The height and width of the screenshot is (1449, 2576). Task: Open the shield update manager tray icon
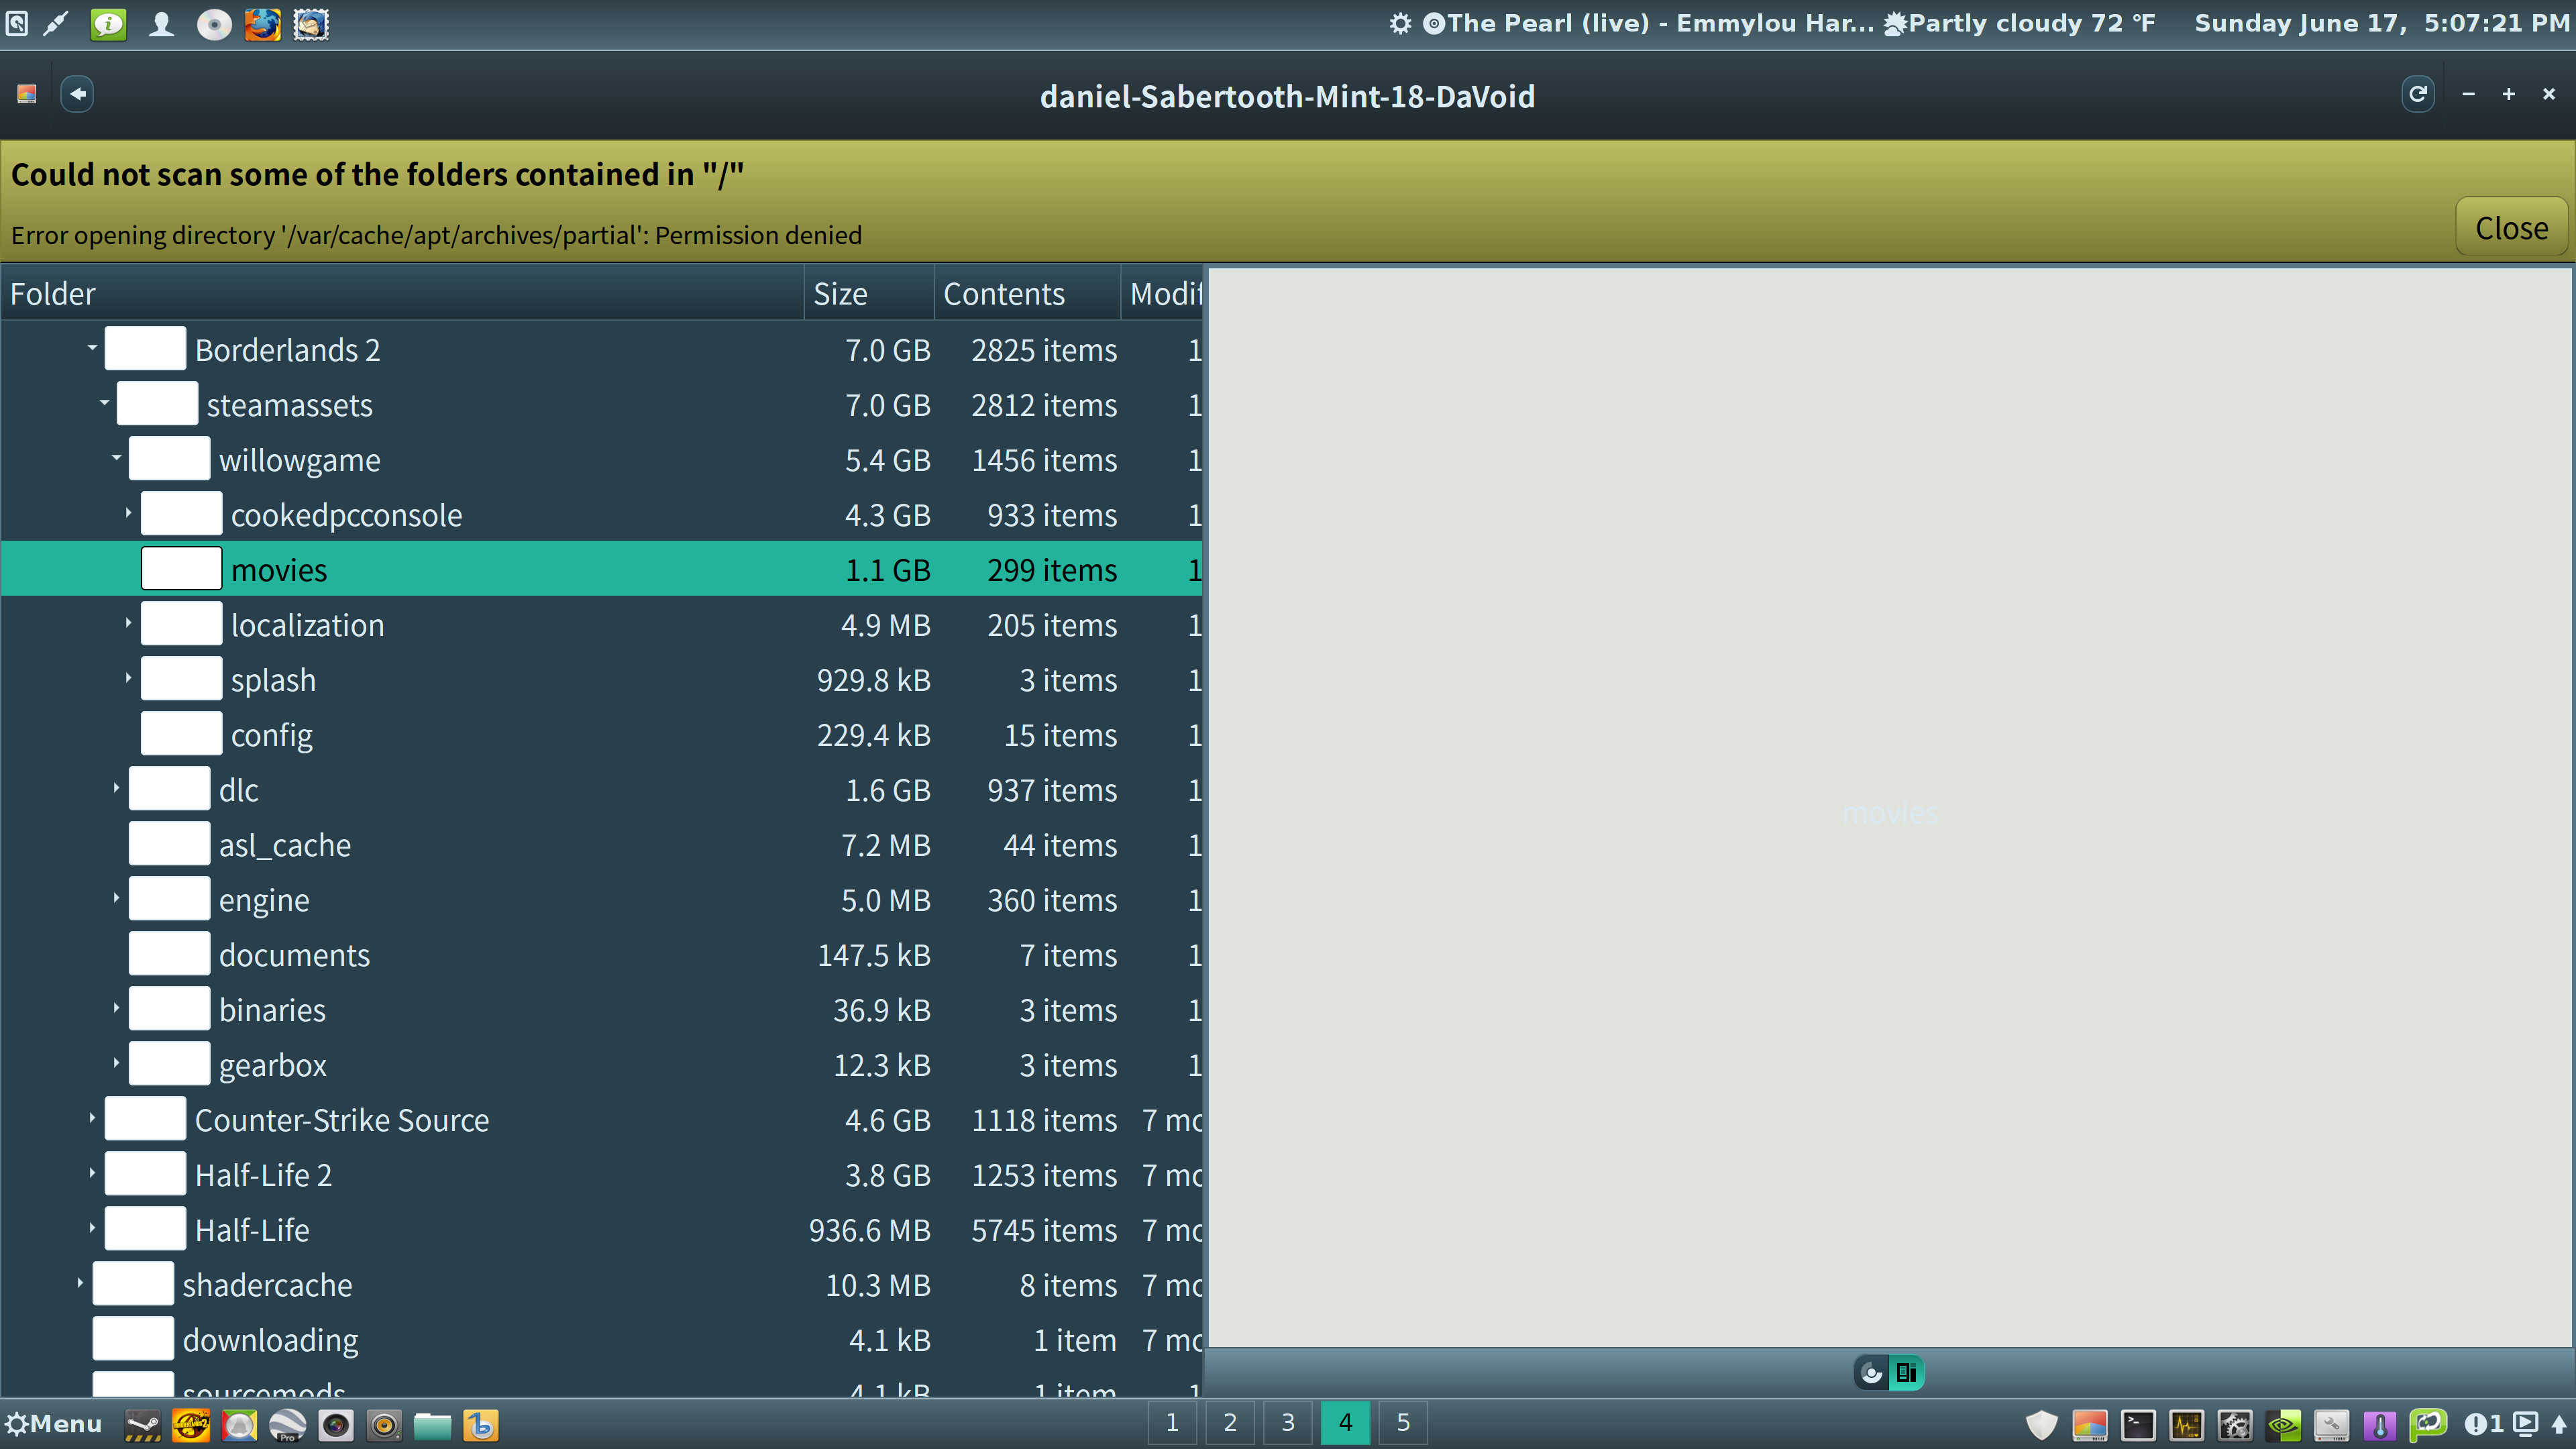tap(2042, 1425)
